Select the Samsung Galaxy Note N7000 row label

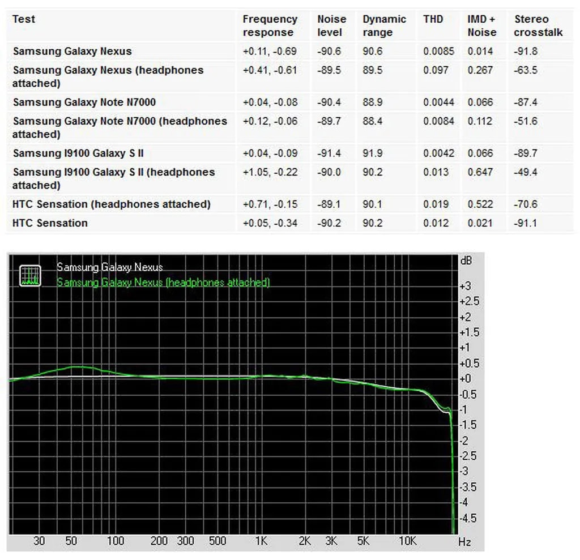click(84, 102)
